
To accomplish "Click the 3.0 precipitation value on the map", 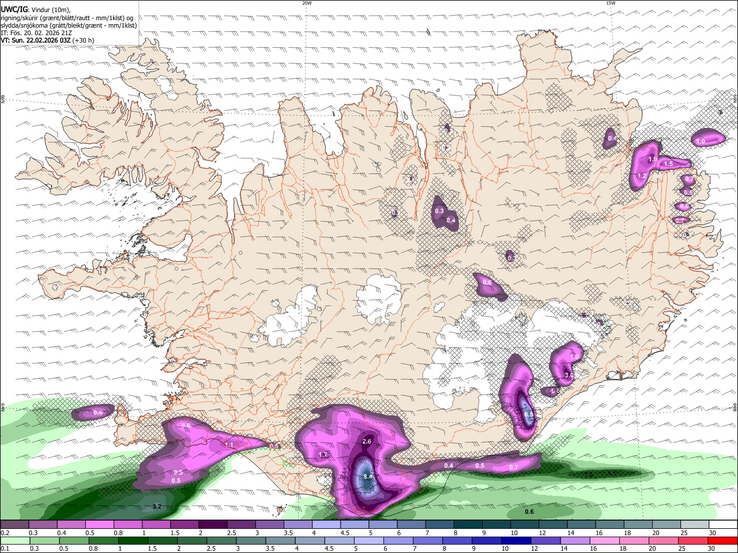I will (568, 375).
